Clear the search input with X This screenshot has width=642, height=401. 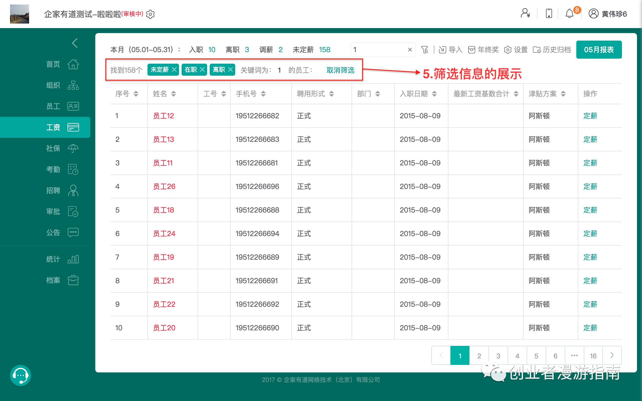(410, 50)
